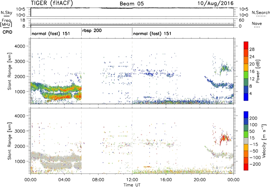Click the N.Sky legend label
The width and height of the screenshot is (270, 187).
pos(6,12)
